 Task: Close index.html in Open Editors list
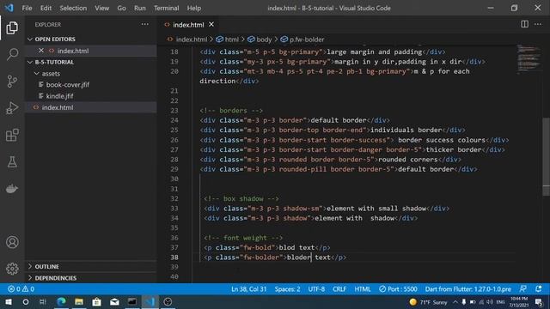(41, 51)
